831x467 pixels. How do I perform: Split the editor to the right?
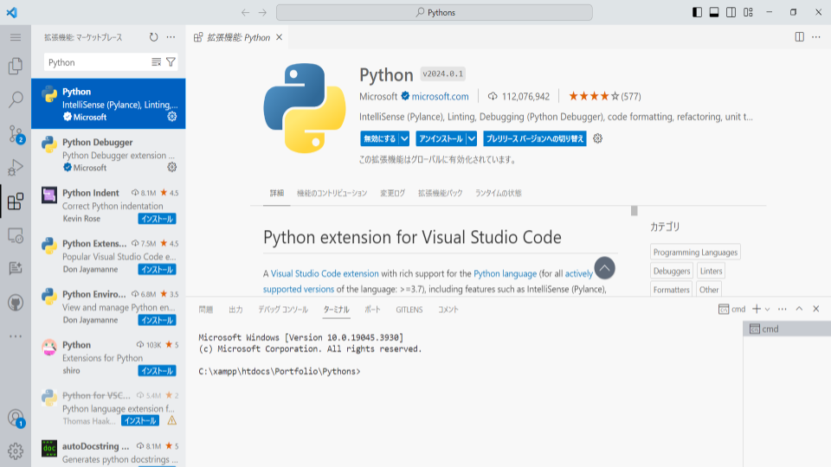click(799, 37)
